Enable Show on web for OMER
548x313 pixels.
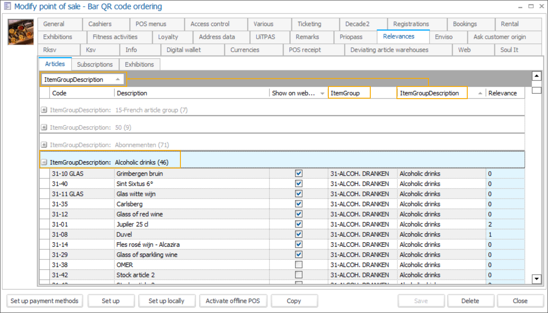[299, 265]
